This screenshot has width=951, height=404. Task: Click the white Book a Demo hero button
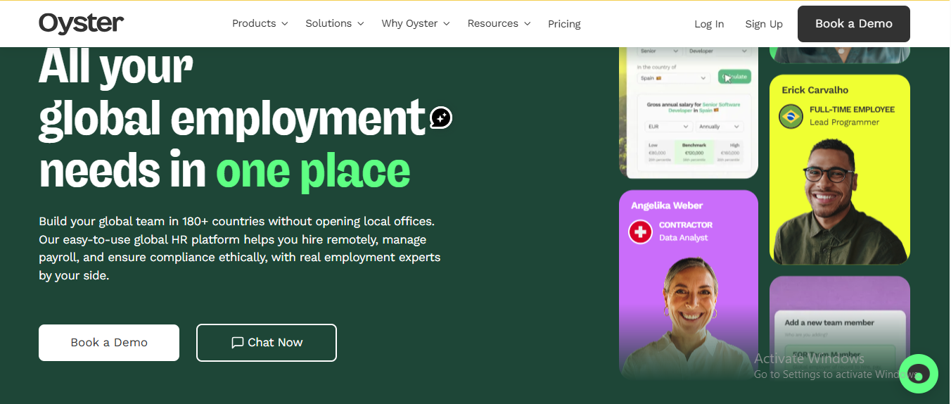[x=109, y=343]
